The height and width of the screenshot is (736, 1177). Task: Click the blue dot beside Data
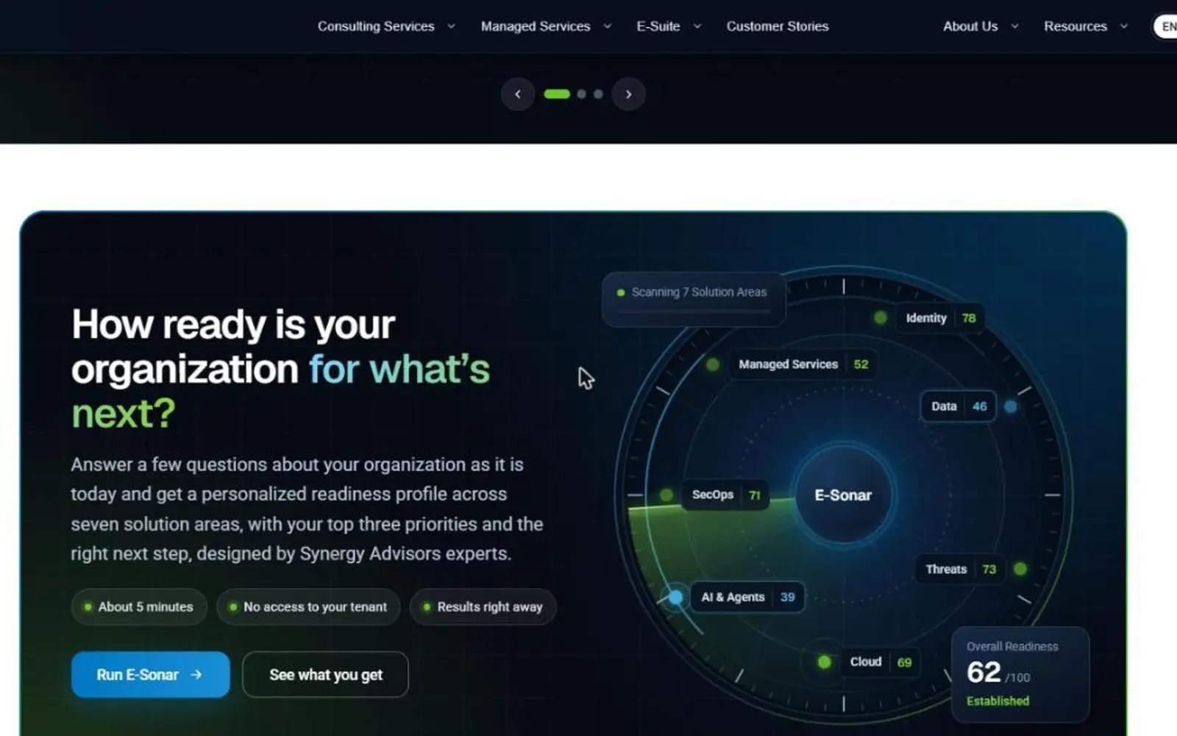click(1011, 406)
